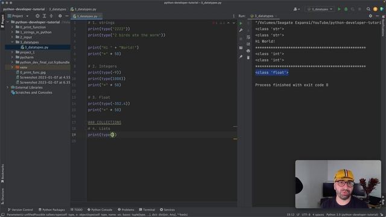
Task: Click python-developer-tutorial breadcrumb in navigation bar
Action: tap(24, 9)
